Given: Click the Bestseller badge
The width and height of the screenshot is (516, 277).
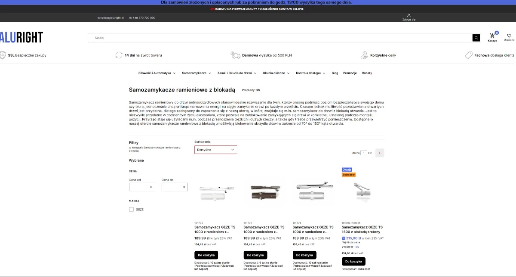Looking at the screenshot, I should coord(349,175).
